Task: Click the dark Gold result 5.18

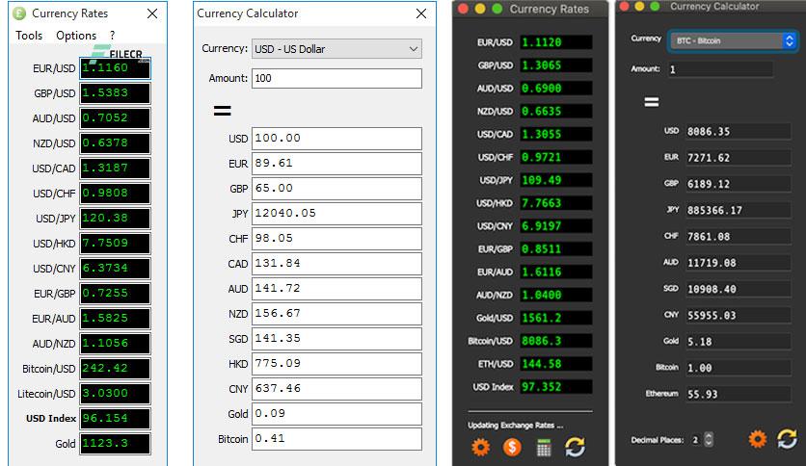Action: (739, 341)
